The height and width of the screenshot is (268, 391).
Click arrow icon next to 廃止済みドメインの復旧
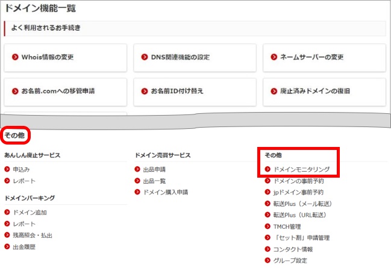[274, 92]
